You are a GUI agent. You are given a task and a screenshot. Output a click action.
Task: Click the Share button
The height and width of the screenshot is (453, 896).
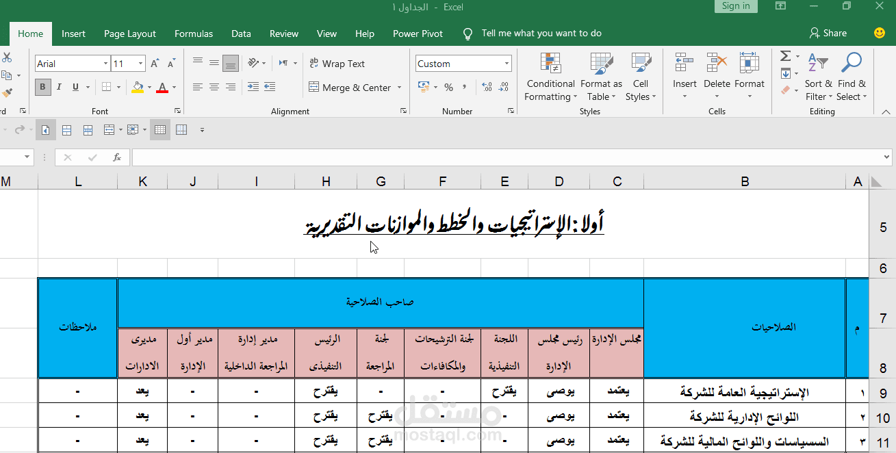[x=828, y=32]
